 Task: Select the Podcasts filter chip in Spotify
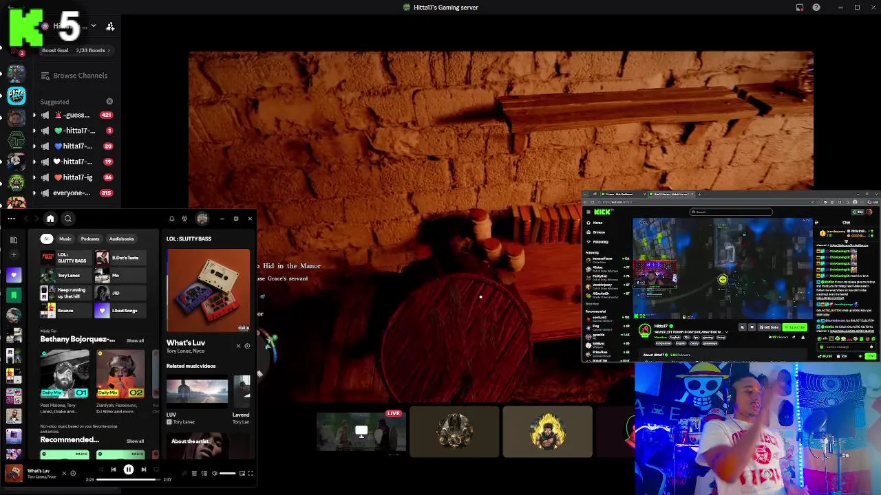[90, 239]
